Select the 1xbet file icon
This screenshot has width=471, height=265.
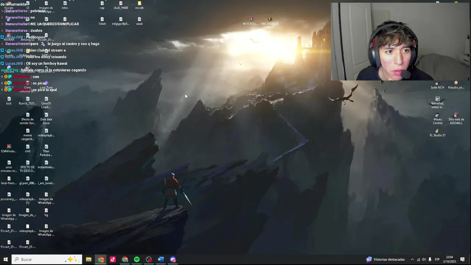click(102, 21)
